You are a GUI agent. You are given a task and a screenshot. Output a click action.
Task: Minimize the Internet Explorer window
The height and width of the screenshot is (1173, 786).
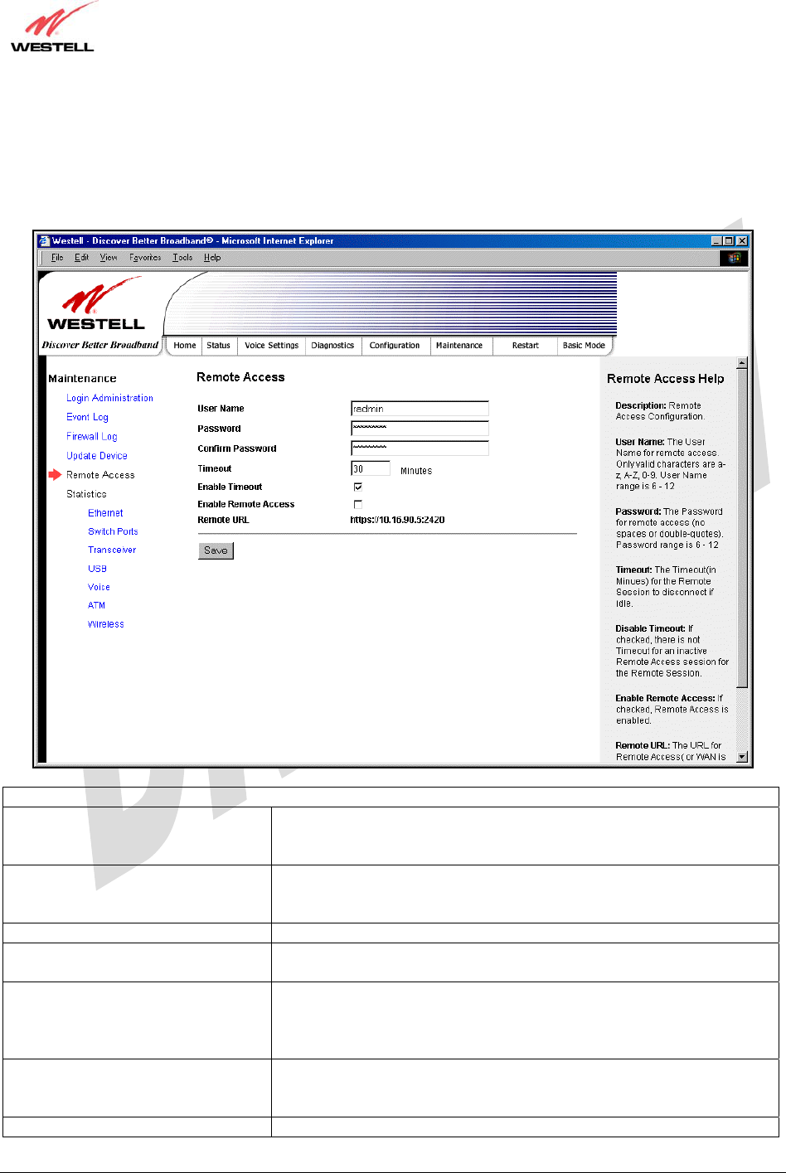(x=717, y=241)
